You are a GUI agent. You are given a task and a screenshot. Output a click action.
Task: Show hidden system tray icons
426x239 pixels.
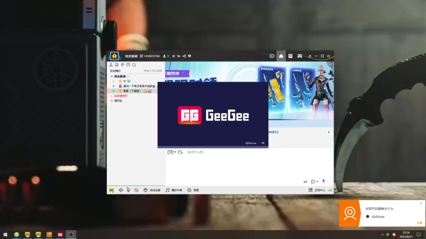tap(382, 235)
